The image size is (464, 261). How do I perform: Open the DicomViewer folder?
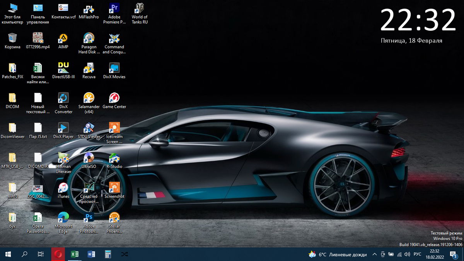point(12,130)
